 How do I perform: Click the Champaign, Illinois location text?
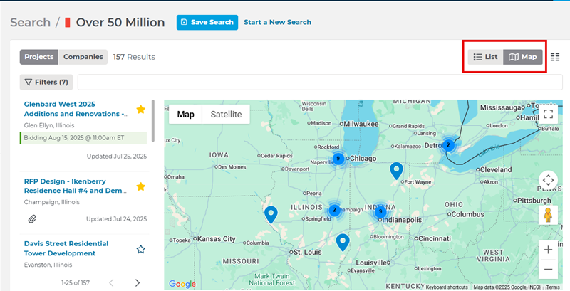tap(51, 202)
